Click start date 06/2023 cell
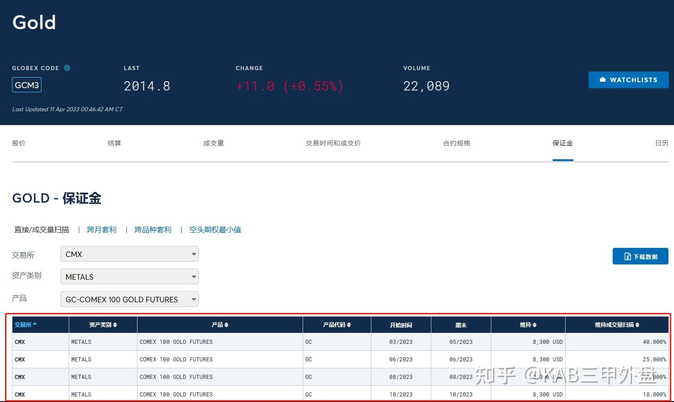 (401, 360)
